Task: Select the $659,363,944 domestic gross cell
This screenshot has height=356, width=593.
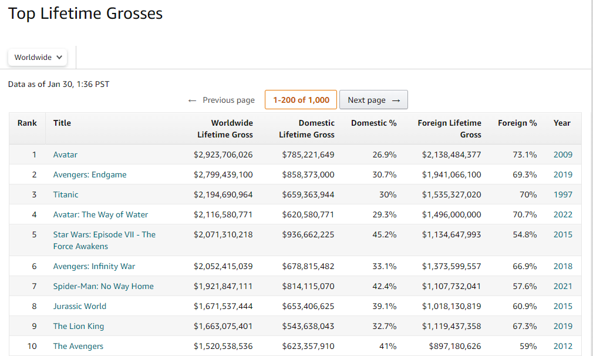Action: tap(308, 195)
